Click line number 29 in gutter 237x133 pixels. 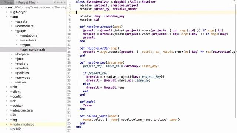tap(69, 102)
